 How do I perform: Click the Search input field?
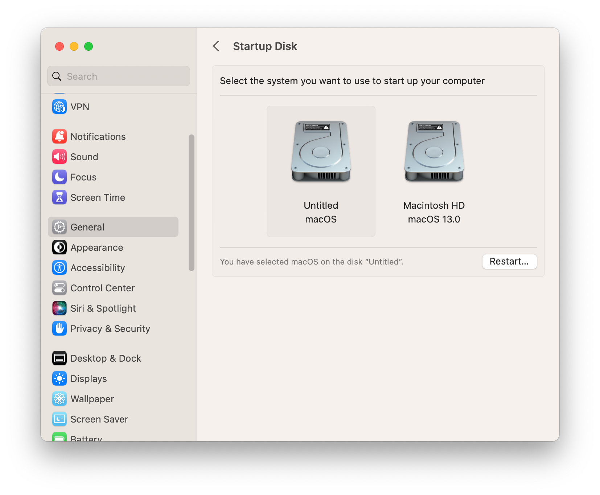click(x=119, y=76)
